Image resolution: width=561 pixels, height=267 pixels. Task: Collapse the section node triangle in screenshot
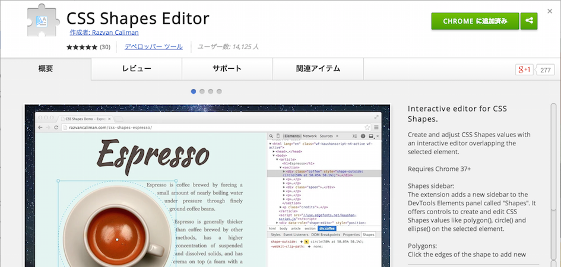[x=281, y=167]
